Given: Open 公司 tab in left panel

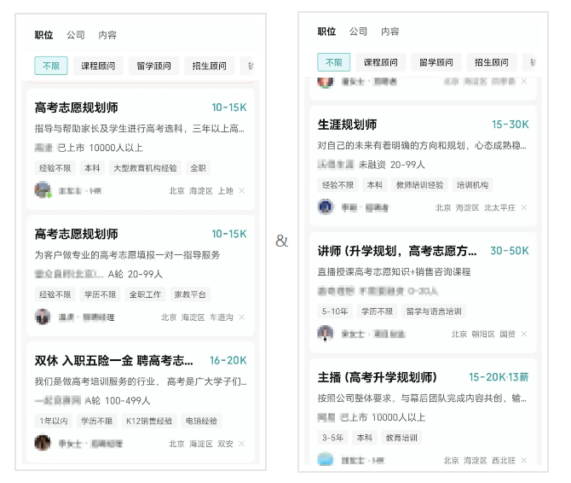Looking at the screenshot, I should point(75,35).
